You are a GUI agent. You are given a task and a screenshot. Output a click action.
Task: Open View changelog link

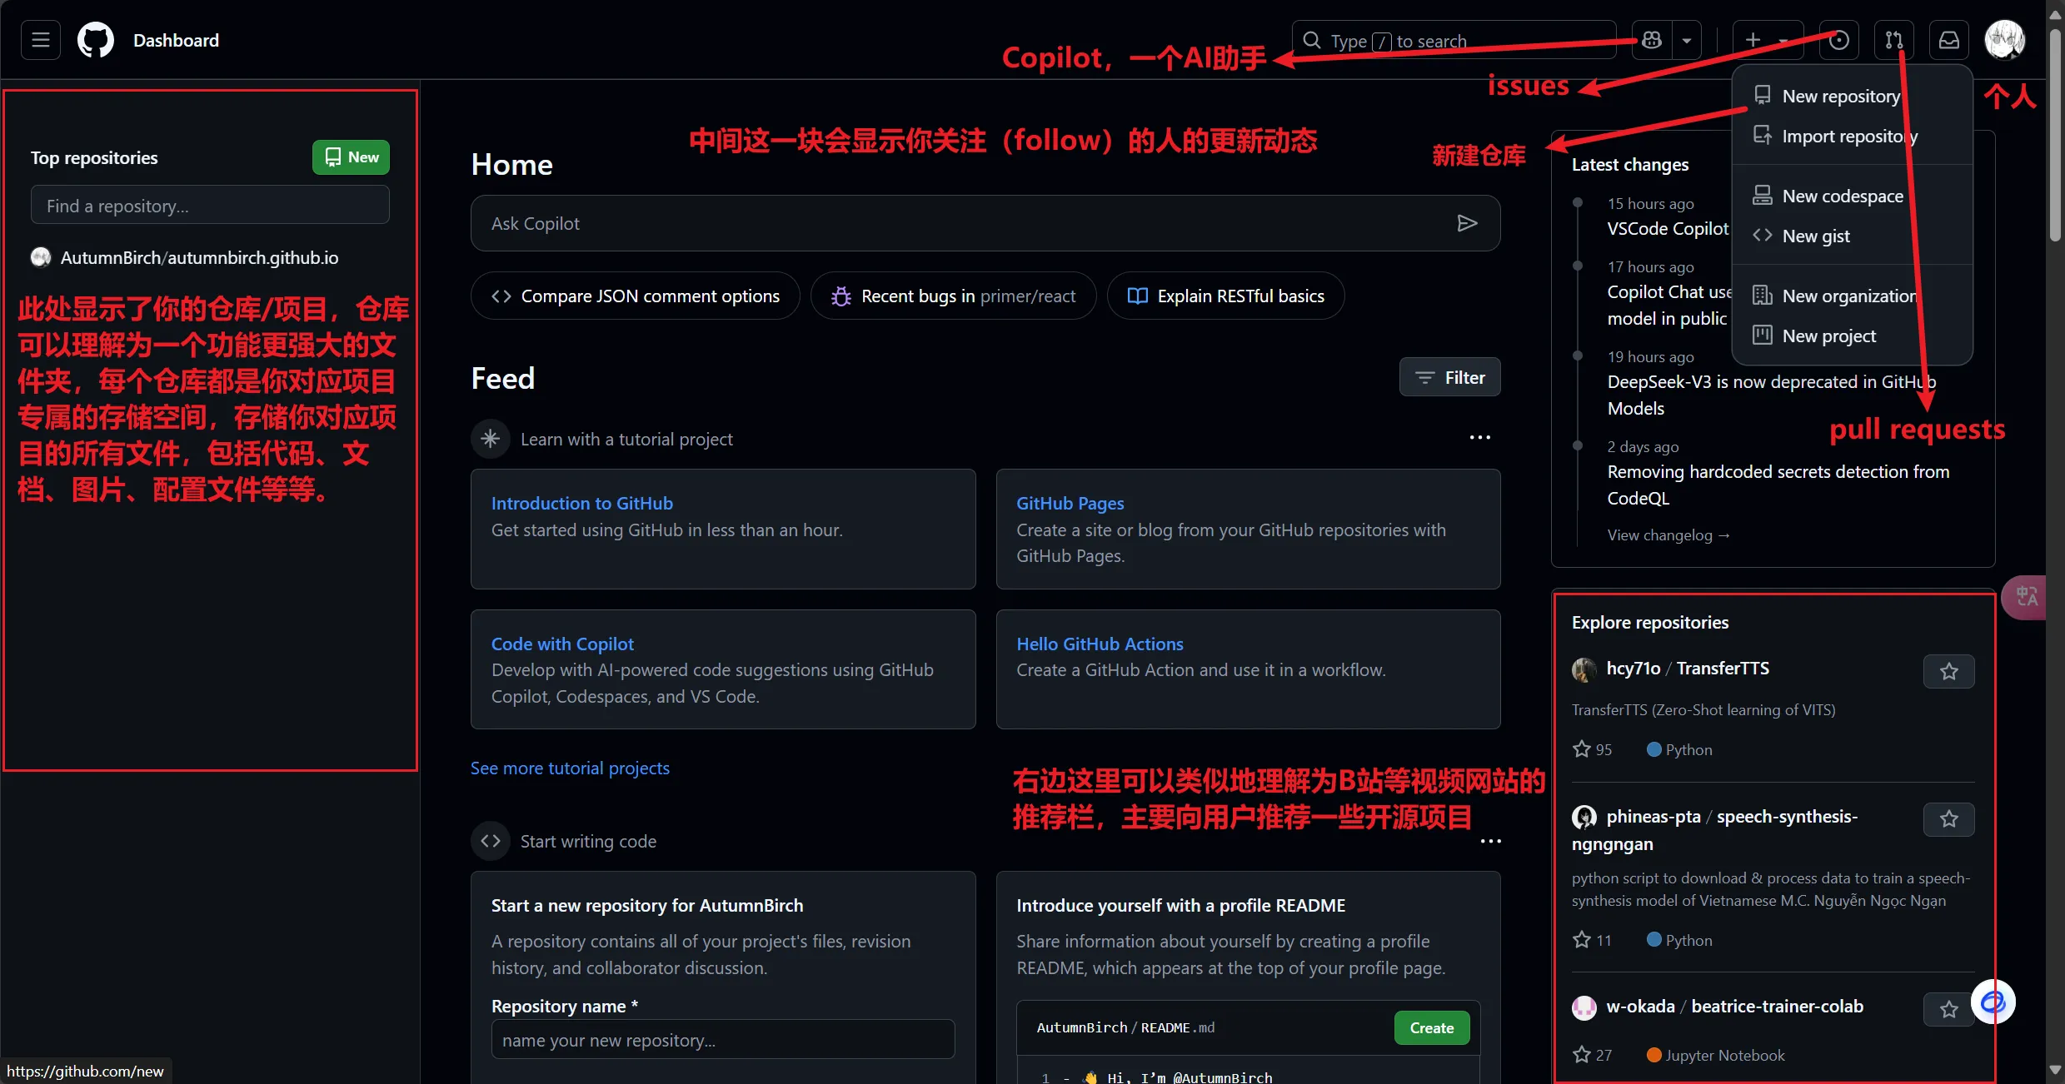pos(1668,535)
